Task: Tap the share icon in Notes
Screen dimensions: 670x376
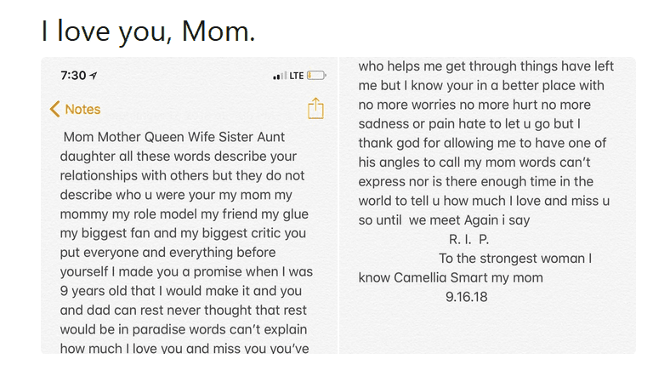Action: coord(315,109)
